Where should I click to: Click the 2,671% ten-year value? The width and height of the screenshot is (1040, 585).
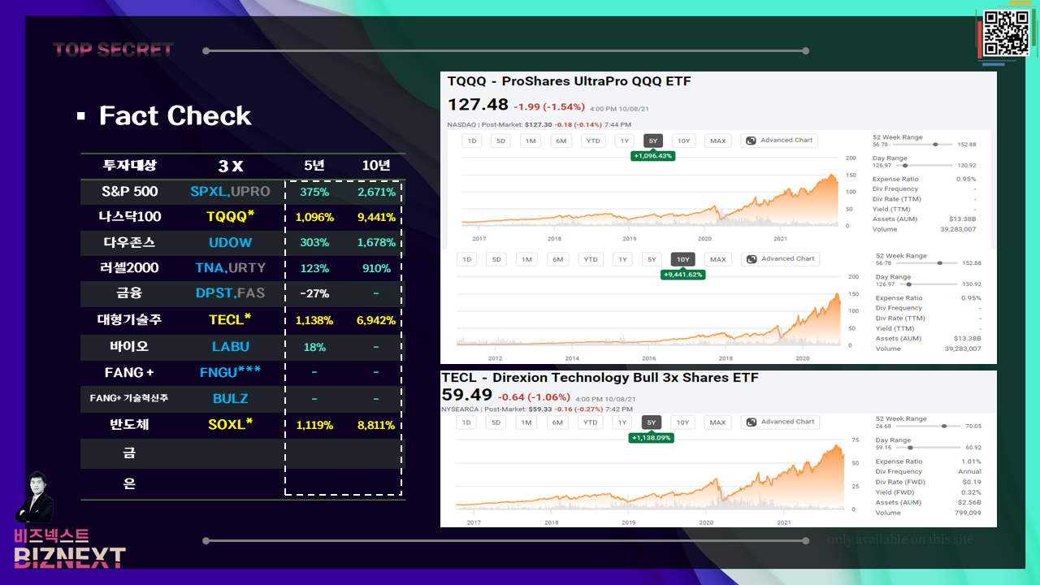click(x=376, y=193)
